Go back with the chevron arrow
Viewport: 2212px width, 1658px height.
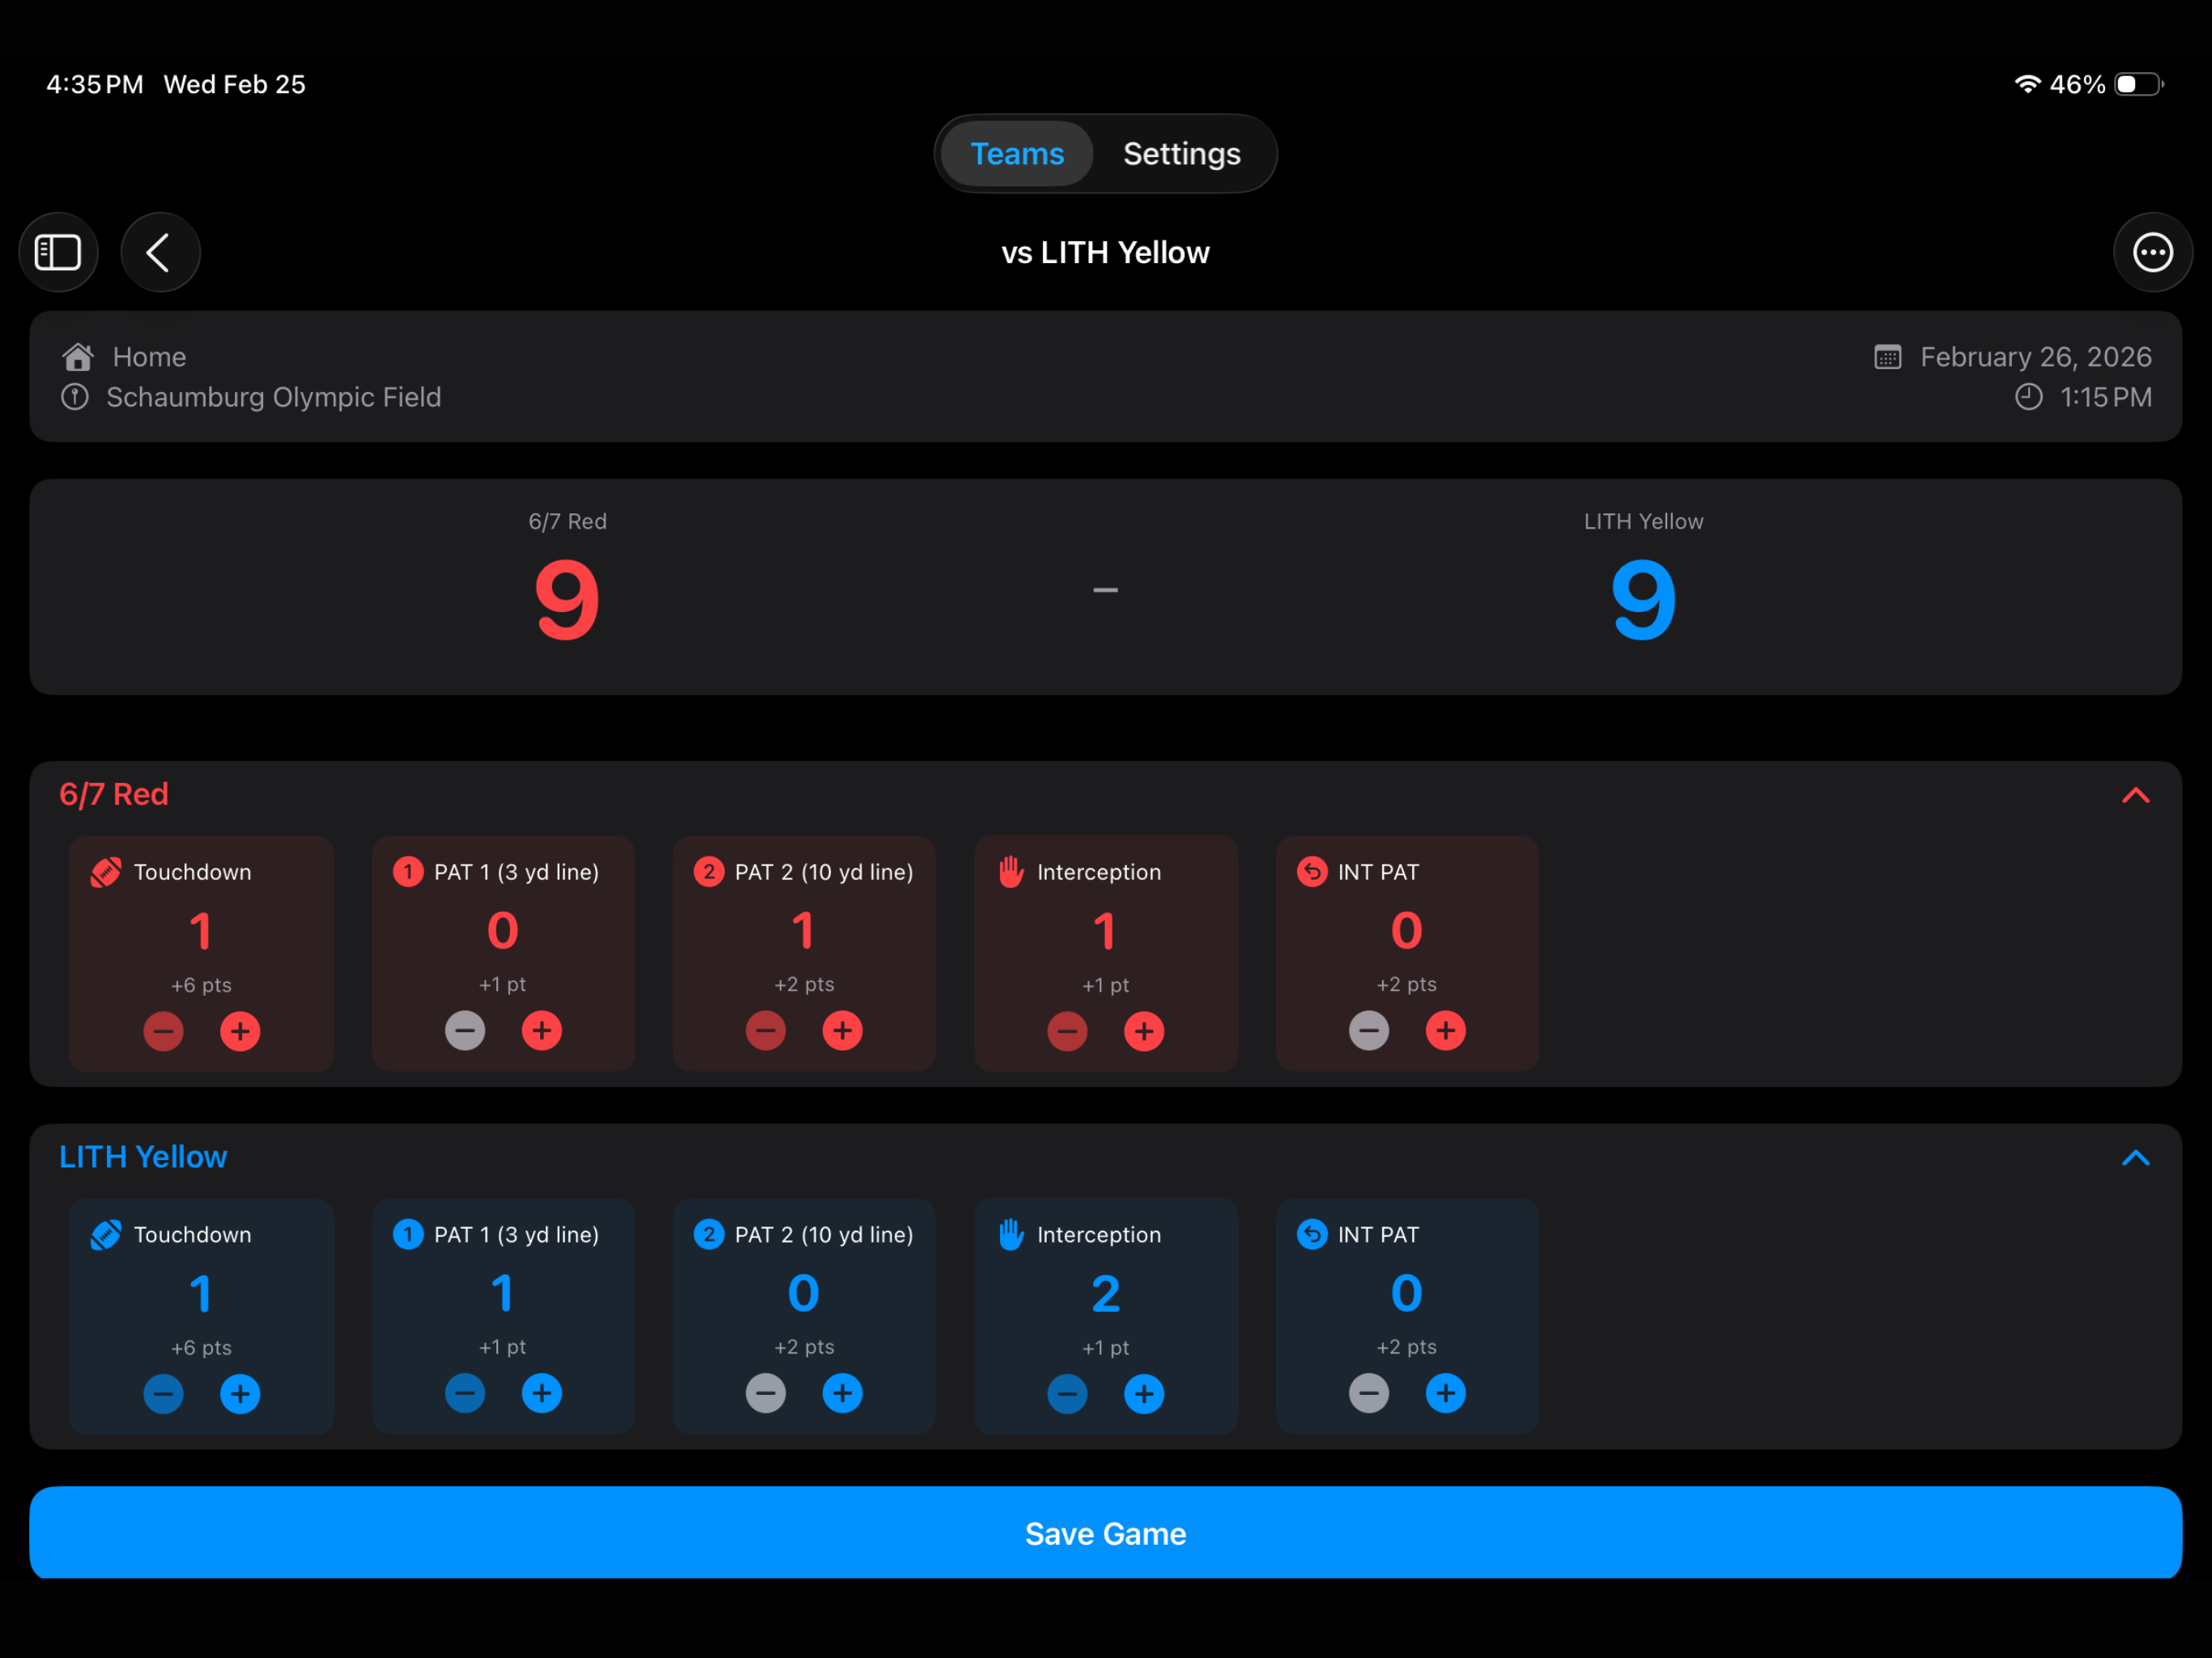[x=160, y=252]
